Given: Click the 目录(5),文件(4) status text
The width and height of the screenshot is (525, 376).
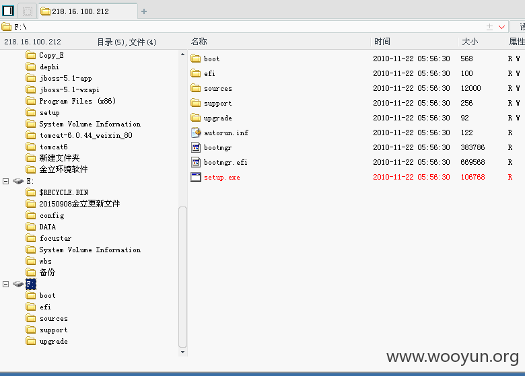Looking at the screenshot, I should (127, 42).
